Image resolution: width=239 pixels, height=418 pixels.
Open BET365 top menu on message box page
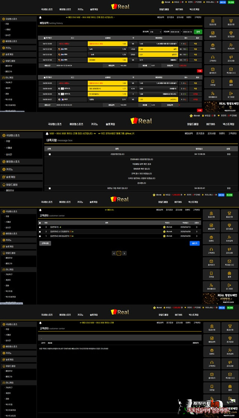pos(211,124)
